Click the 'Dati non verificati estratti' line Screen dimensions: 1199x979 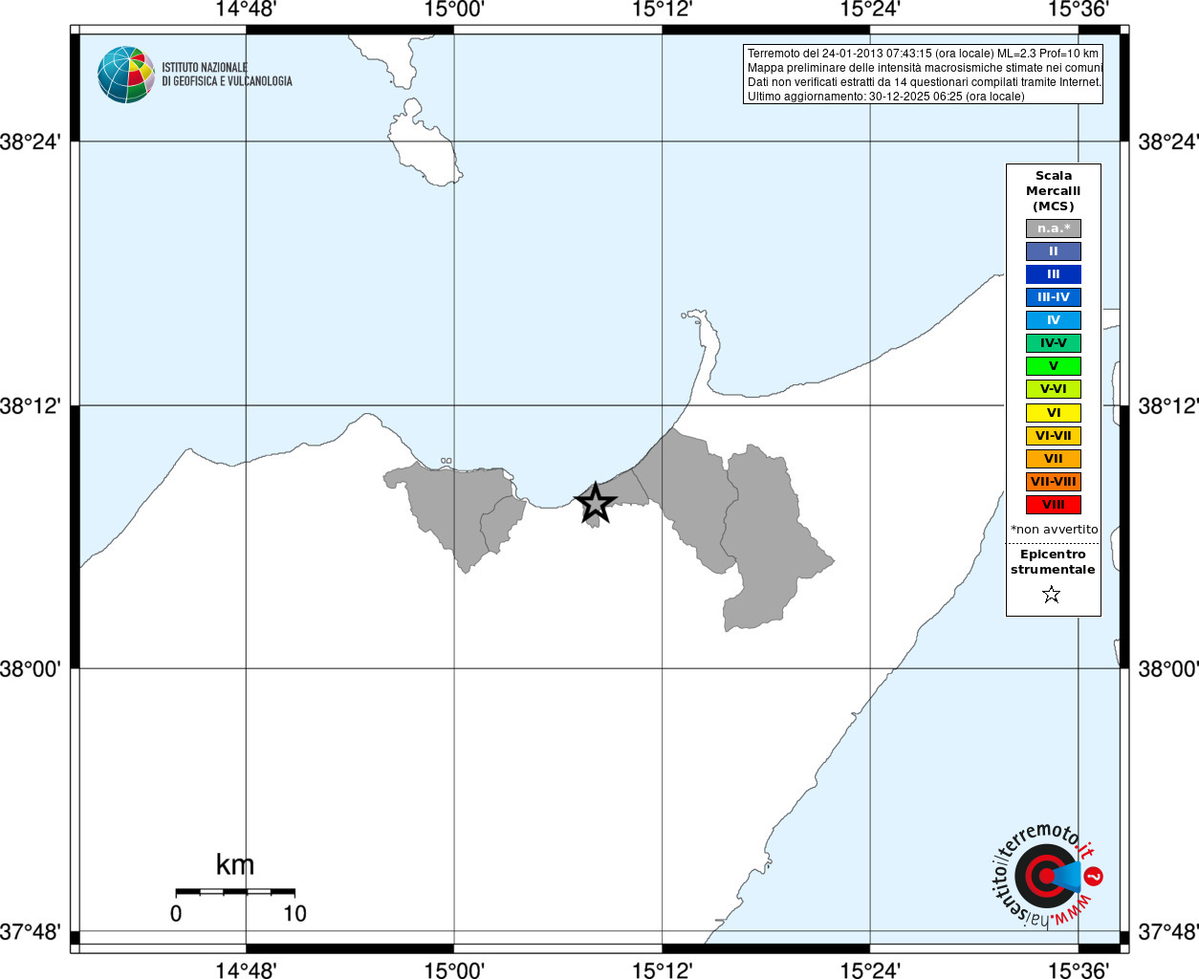click(924, 82)
